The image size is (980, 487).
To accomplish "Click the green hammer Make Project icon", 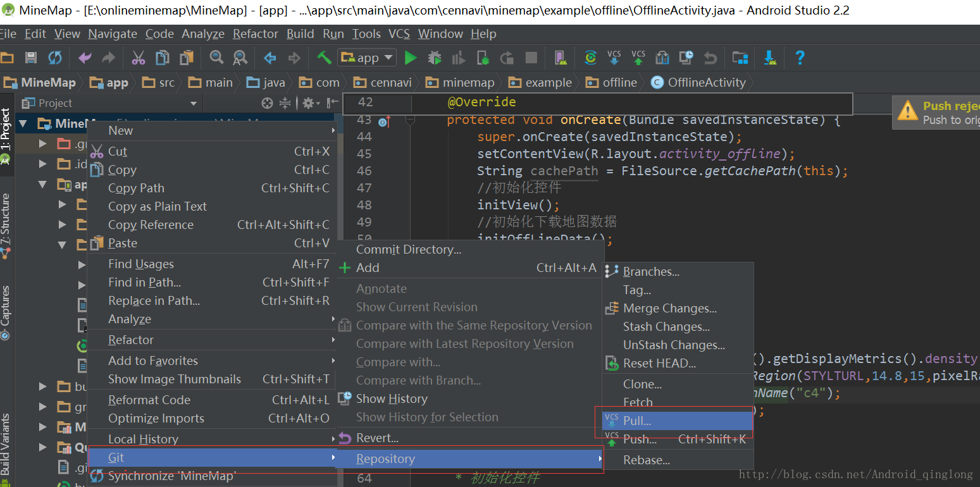I will [324, 58].
